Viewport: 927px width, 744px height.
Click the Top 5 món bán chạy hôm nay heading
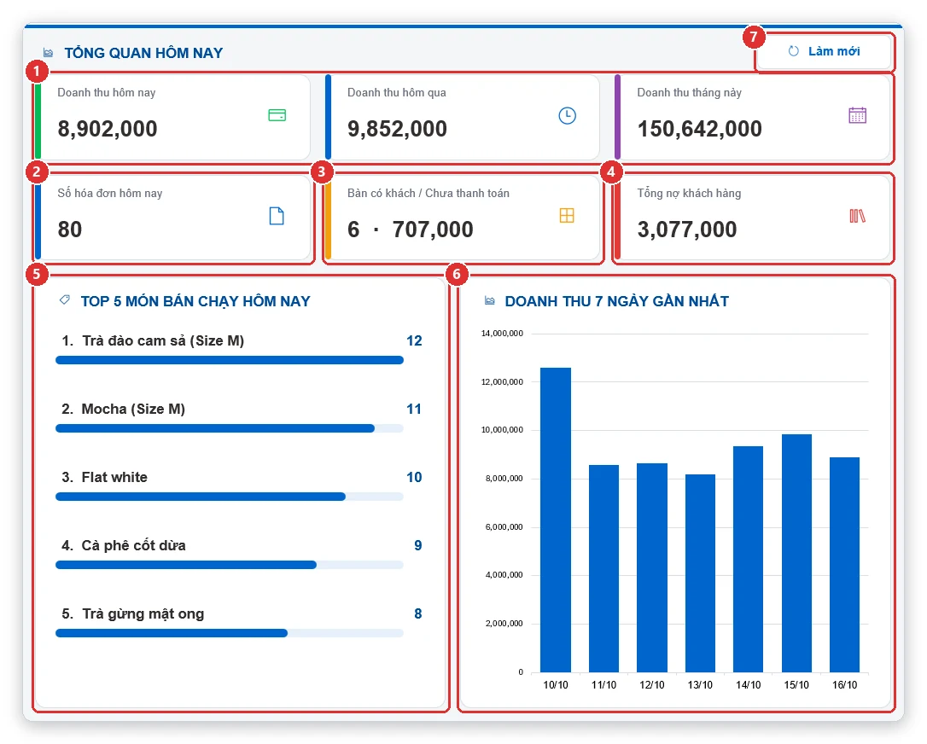tap(195, 301)
